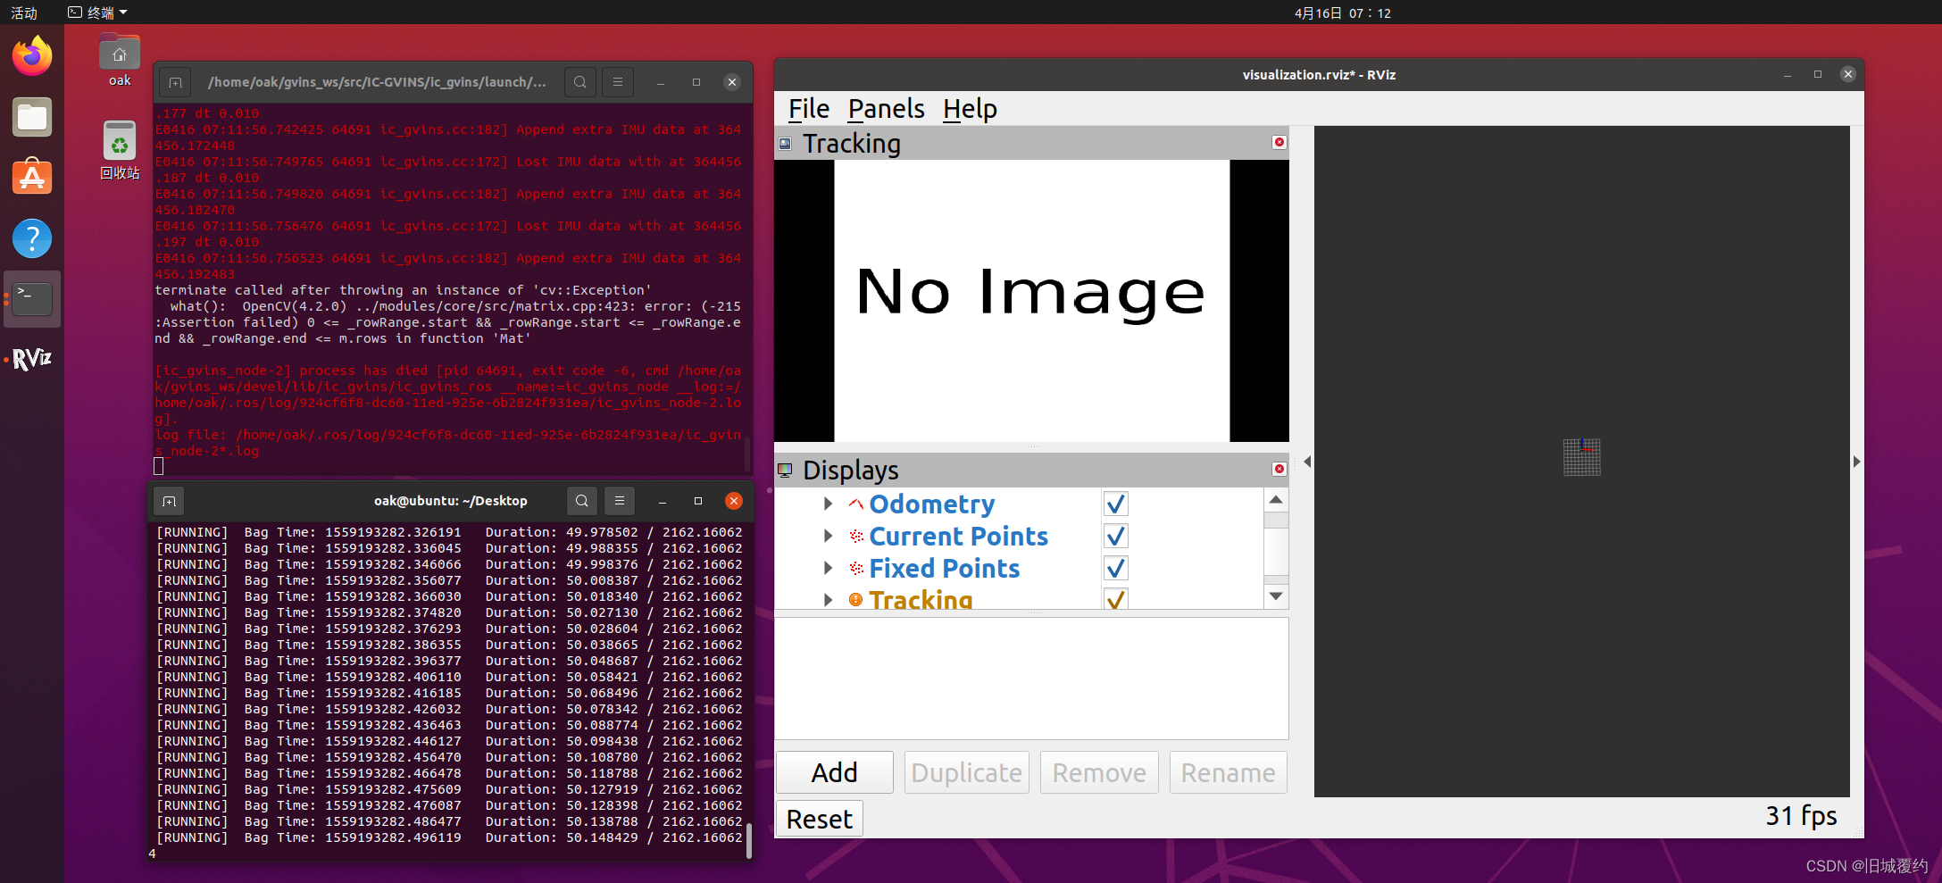Expand the Fixed Points tree item

point(828,568)
